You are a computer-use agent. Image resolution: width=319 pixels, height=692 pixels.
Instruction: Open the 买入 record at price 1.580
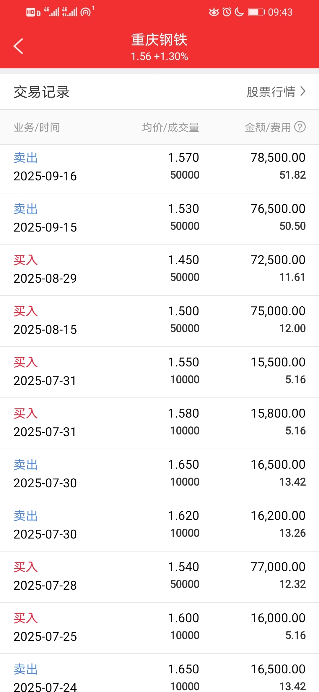click(159, 423)
